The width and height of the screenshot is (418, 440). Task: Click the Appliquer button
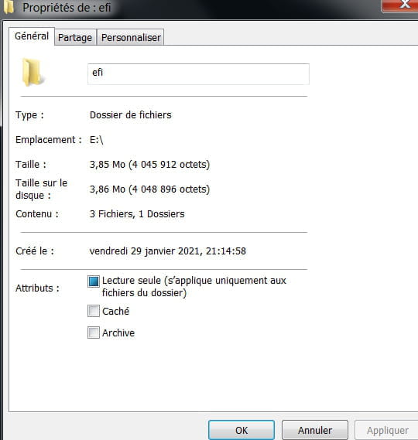(x=388, y=430)
